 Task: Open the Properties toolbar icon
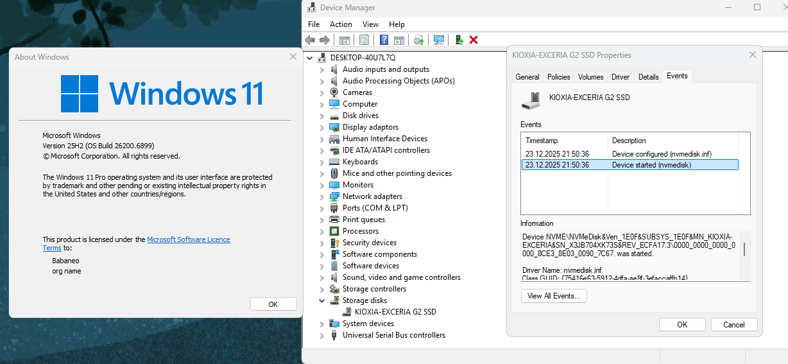[364, 40]
